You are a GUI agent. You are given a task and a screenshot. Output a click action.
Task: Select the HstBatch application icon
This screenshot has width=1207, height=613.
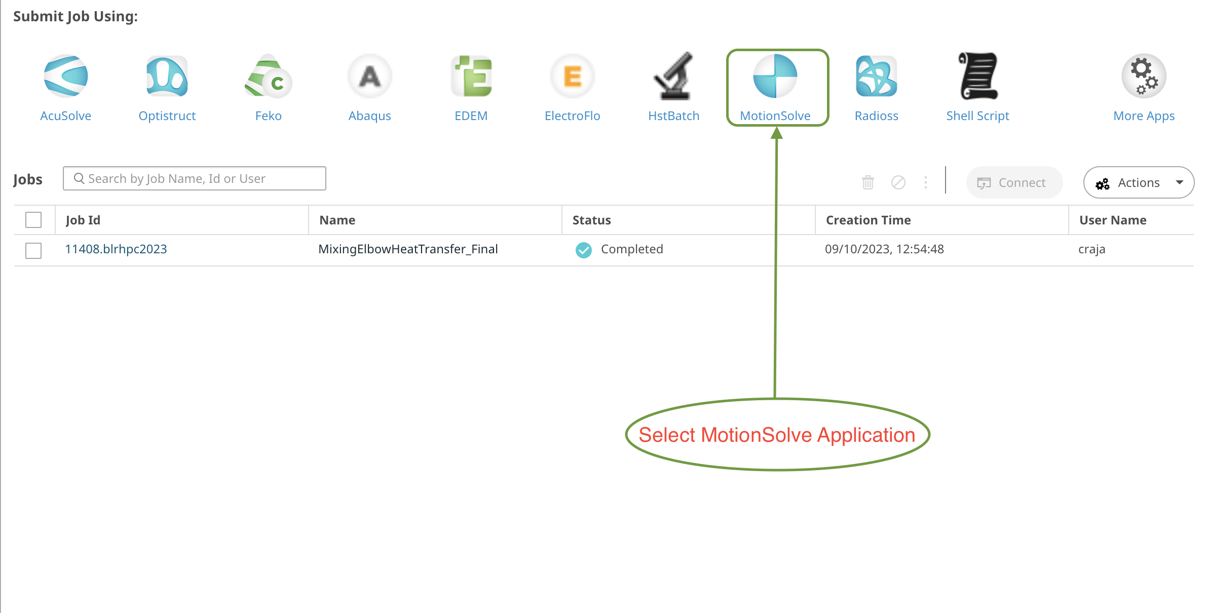(673, 76)
